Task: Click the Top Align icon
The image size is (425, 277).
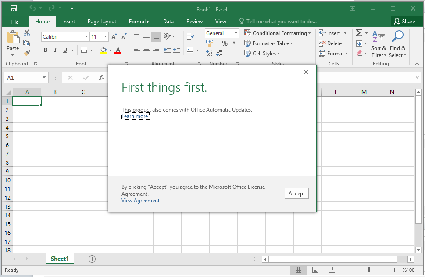Action: tap(136, 36)
